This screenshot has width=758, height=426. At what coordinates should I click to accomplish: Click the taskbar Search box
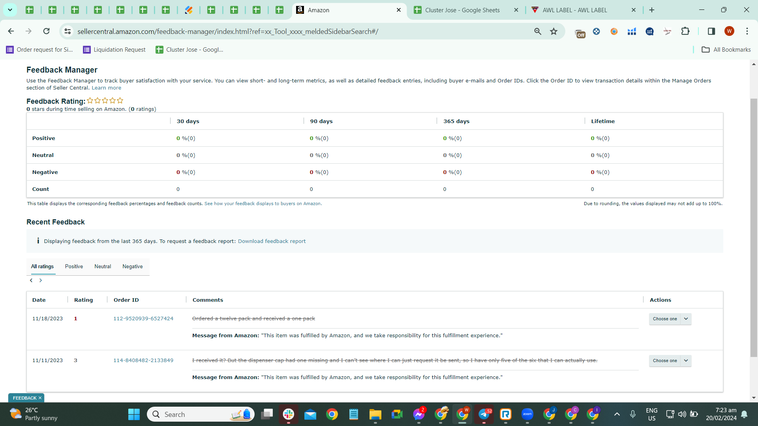(x=201, y=414)
